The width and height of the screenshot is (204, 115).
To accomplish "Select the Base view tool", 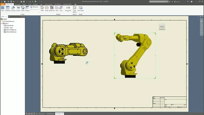I will [x=3, y=8].
